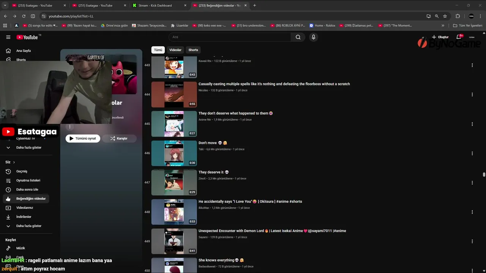Click channel name Sayami
This screenshot has height=273, width=486.
[203, 237]
